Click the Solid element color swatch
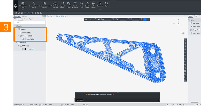This screenshot has width=201, height=106. tap(25, 39)
